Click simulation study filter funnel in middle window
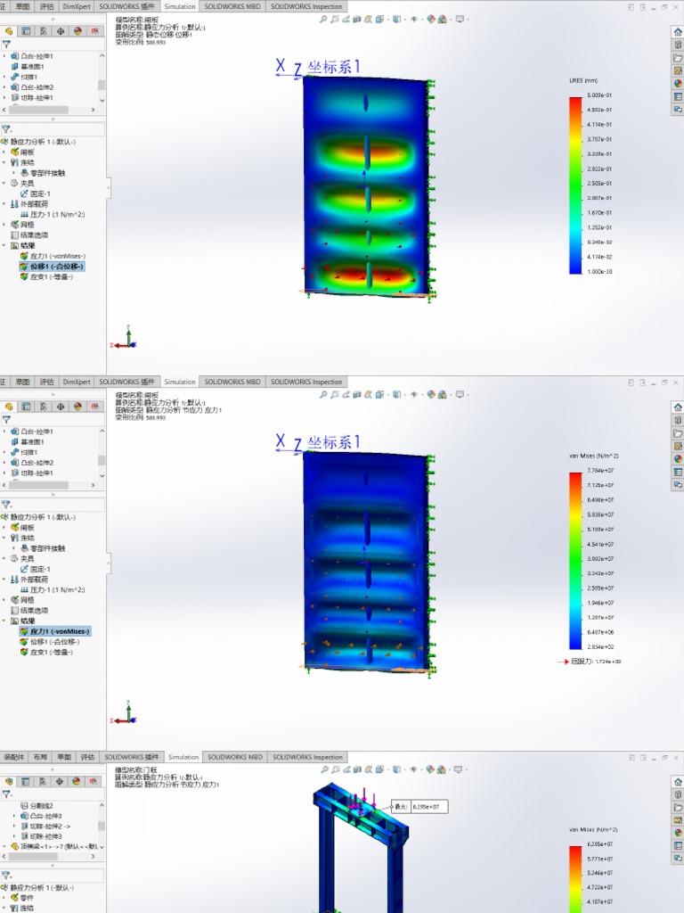 click(x=6, y=505)
